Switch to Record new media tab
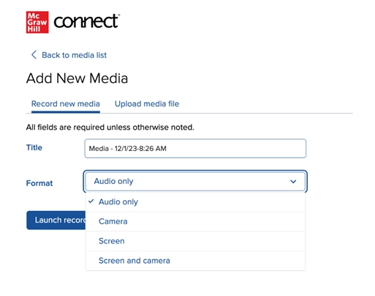 (66, 104)
